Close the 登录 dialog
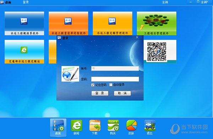 tap(137, 37)
